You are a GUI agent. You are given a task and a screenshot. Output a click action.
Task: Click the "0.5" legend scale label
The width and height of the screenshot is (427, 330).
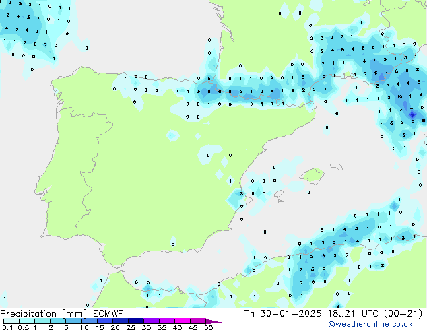(x=24, y=327)
